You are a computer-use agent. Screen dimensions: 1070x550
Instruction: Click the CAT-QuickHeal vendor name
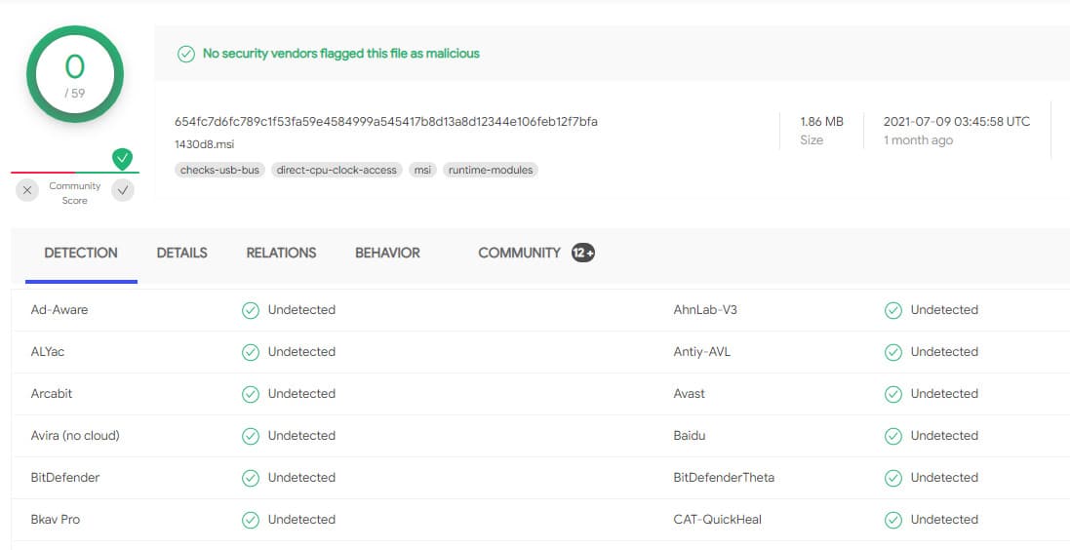tap(717, 520)
